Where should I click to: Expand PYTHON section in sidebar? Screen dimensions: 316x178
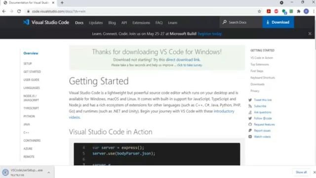click(29, 116)
